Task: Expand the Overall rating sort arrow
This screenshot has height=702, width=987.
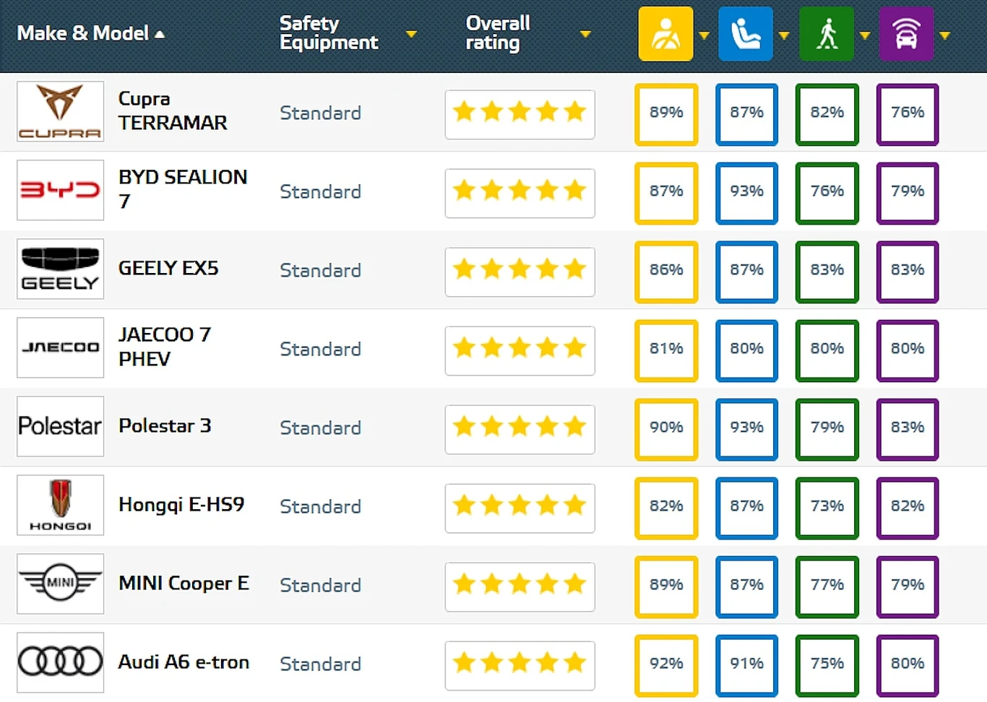Action: pos(585,34)
